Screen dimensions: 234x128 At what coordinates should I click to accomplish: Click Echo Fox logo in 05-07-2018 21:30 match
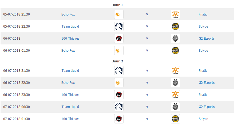coord(119,14)
